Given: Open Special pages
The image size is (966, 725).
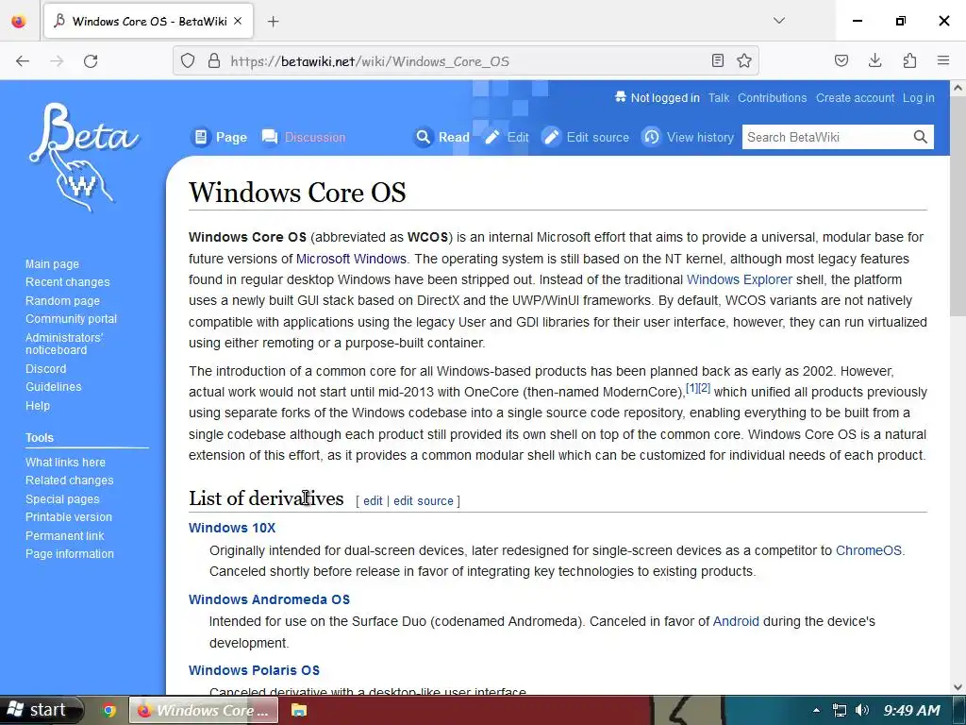Looking at the screenshot, I should pyautogui.click(x=62, y=499).
